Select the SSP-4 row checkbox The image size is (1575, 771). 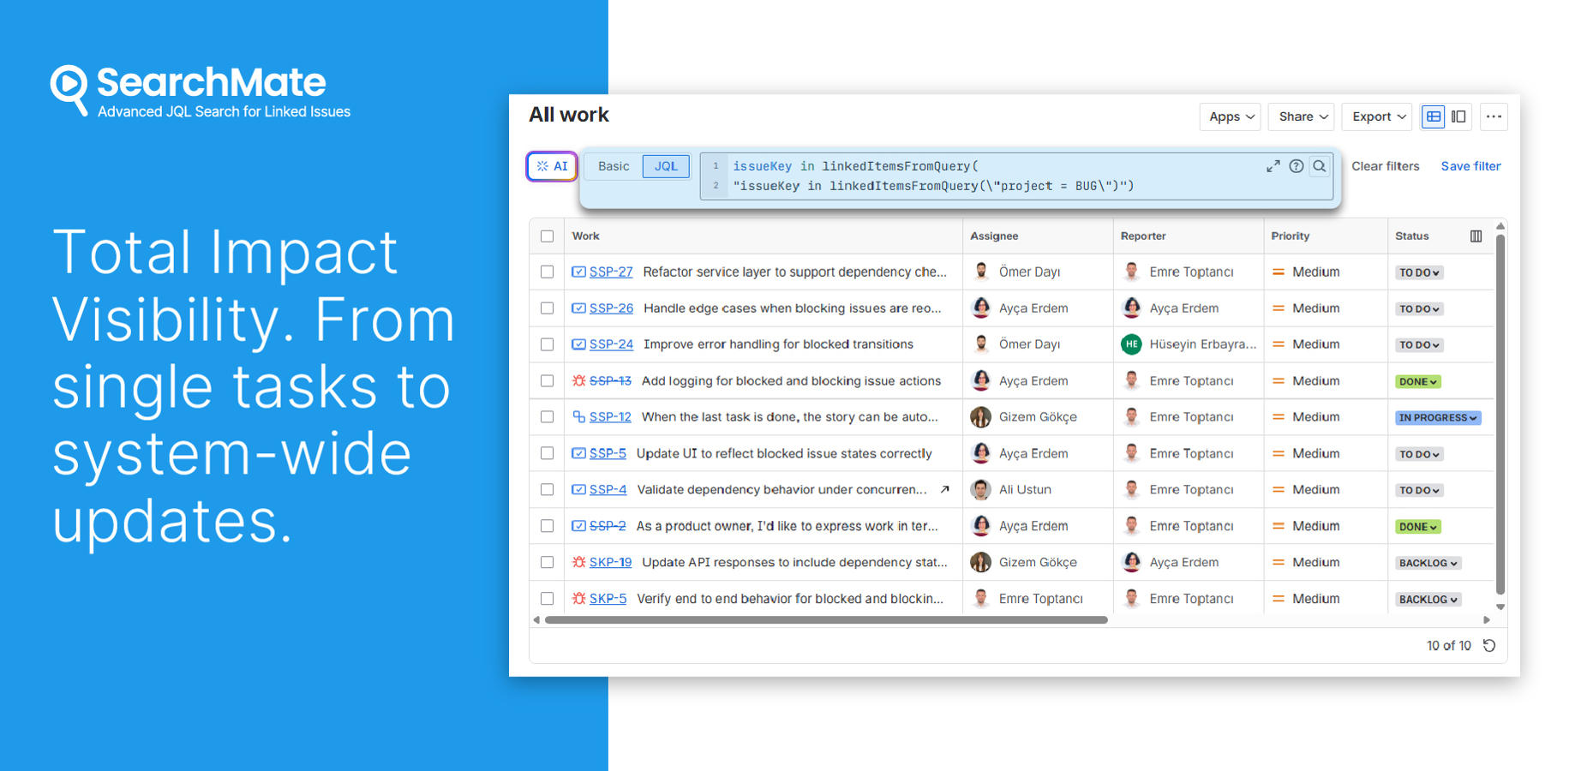pyautogui.click(x=548, y=490)
